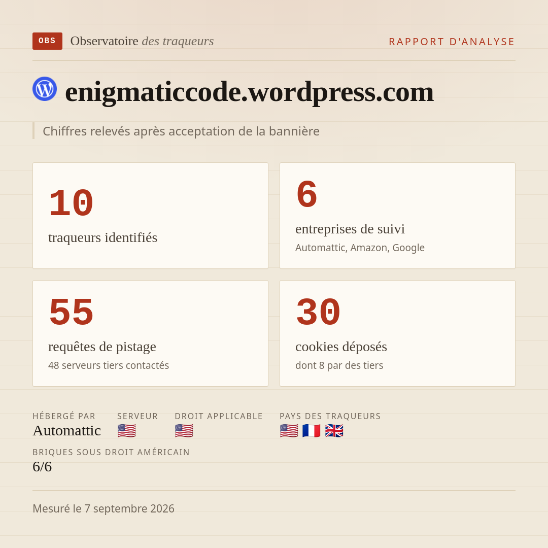Click the Rapport d'analyse label

(452, 42)
